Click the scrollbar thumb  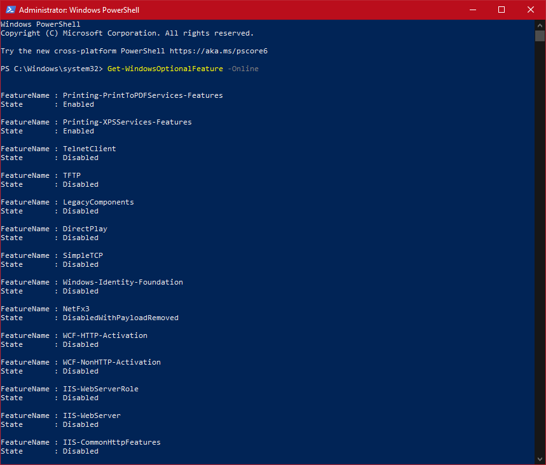[x=541, y=35]
